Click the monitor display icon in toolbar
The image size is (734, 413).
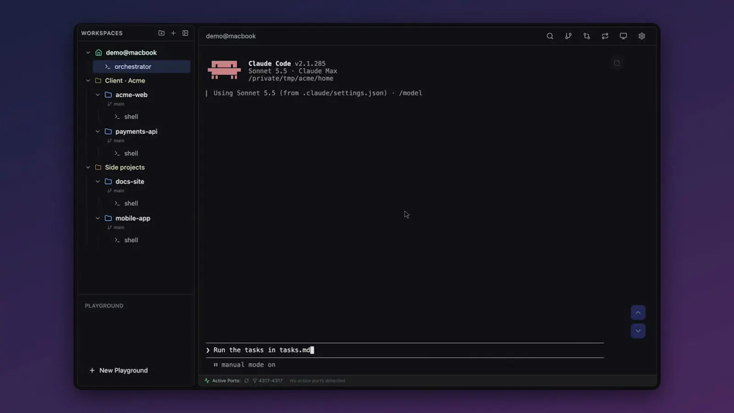click(623, 36)
